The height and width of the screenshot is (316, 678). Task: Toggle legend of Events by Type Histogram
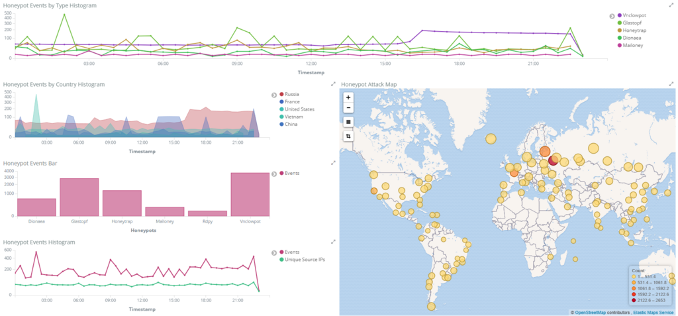[612, 16]
